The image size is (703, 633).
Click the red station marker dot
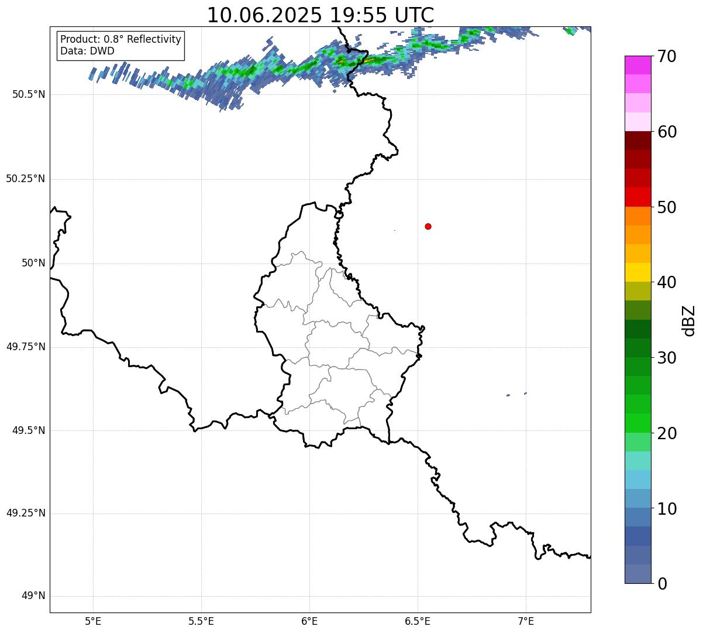coord(428,226)
